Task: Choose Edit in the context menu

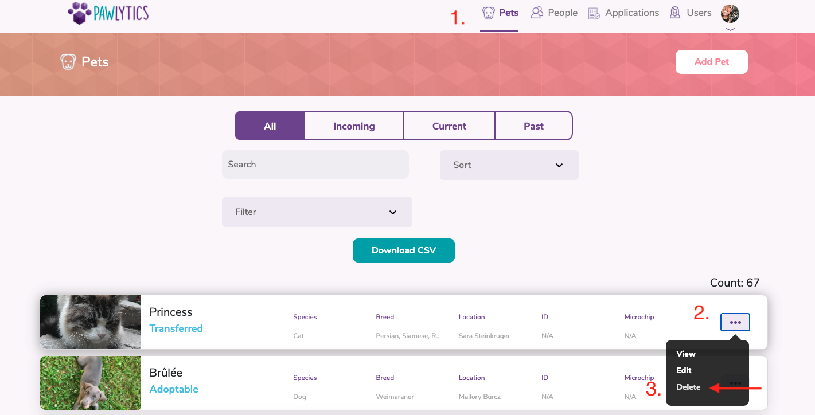Action: tap(684, 370)
